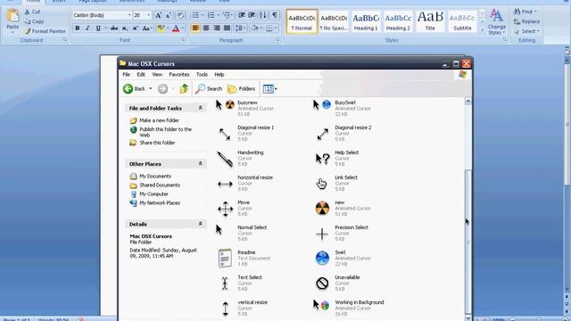Apply Heading 2 style
571x321 pixels.
[x=398, y=21]
